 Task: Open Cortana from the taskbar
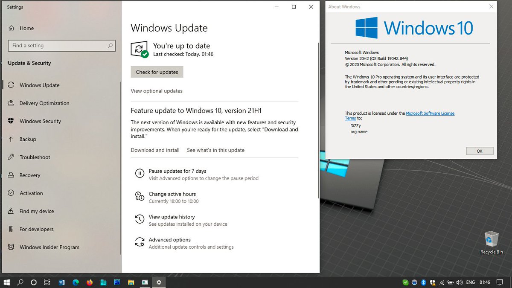click(x=34, y=282)
